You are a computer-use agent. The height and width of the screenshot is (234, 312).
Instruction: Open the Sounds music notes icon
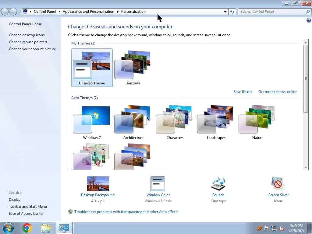pyautogui.click(x=218, y=184)
